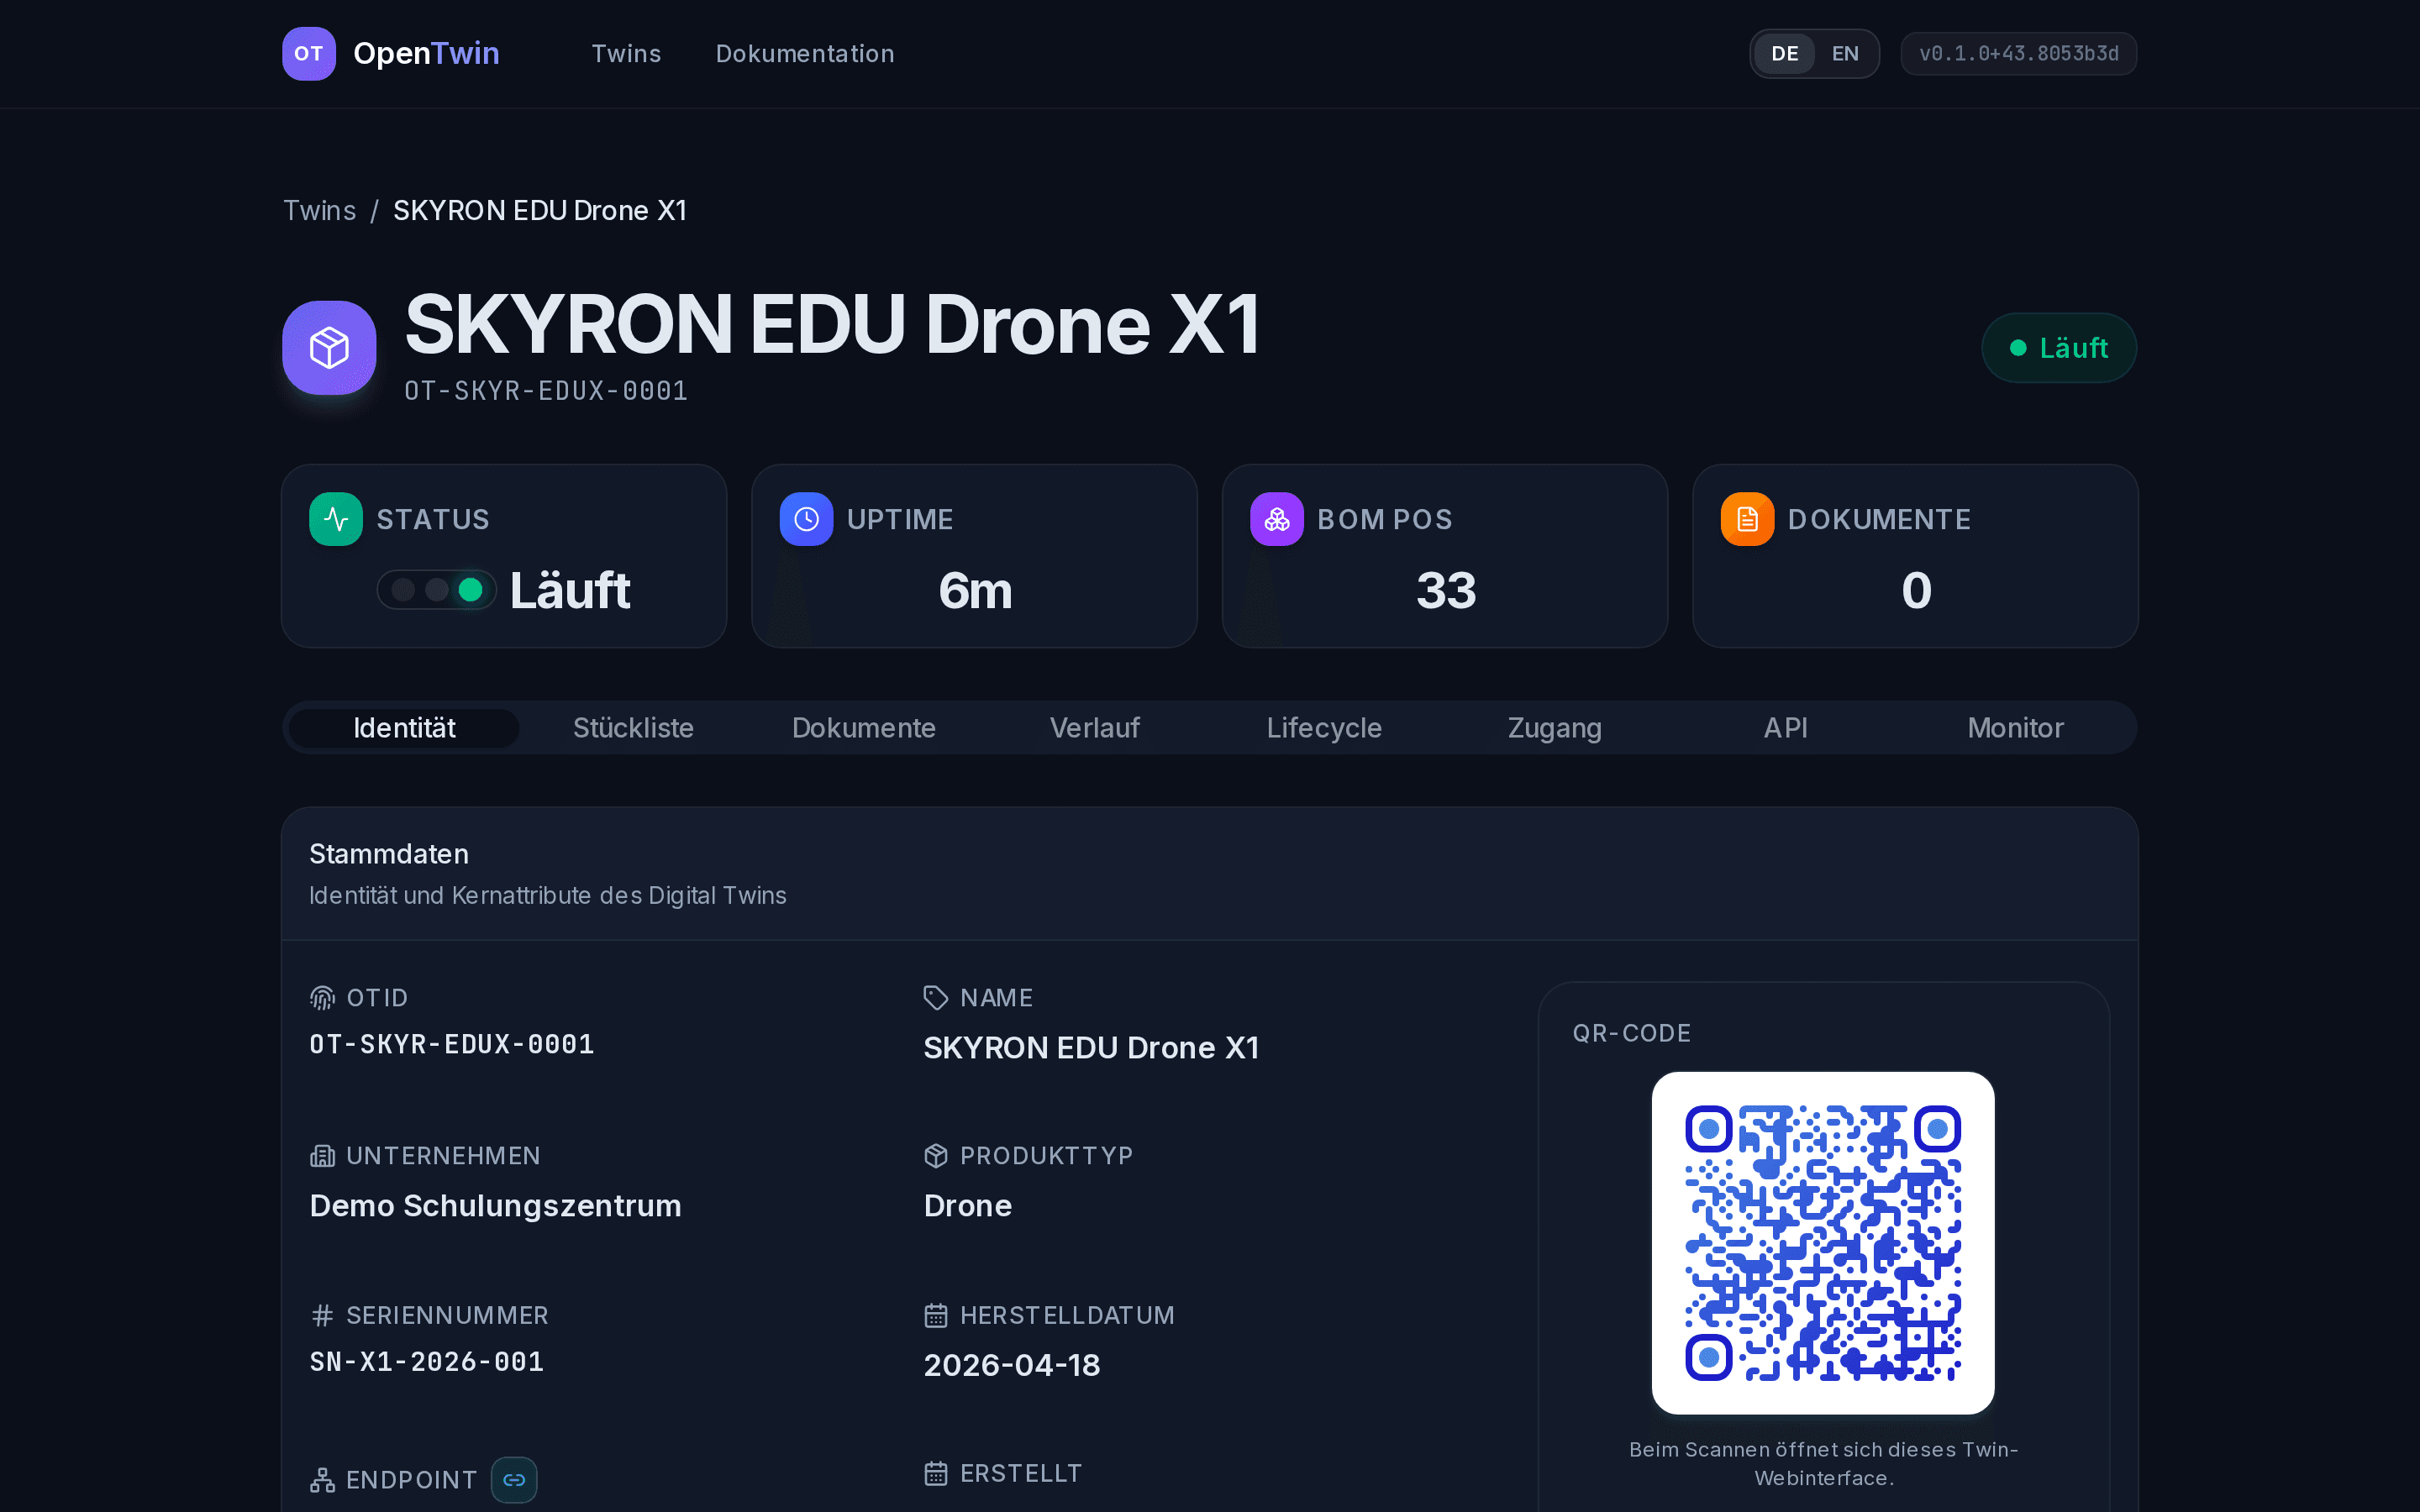
Task: Open Dokumentation in the top navigation
Action: (x=805, y=54)
